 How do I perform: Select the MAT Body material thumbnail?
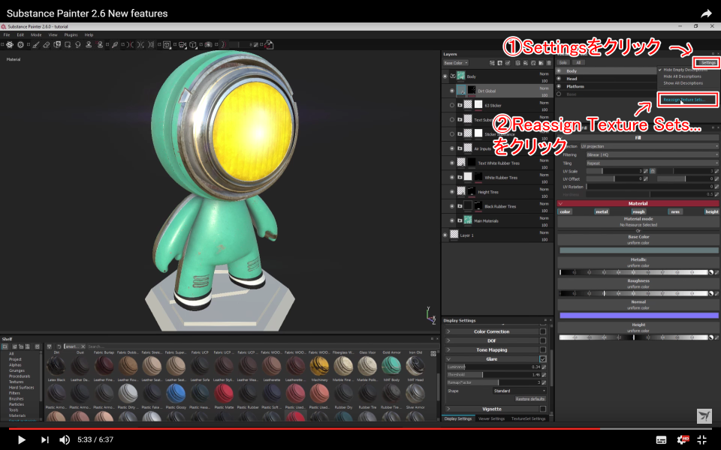coord(391,366)
